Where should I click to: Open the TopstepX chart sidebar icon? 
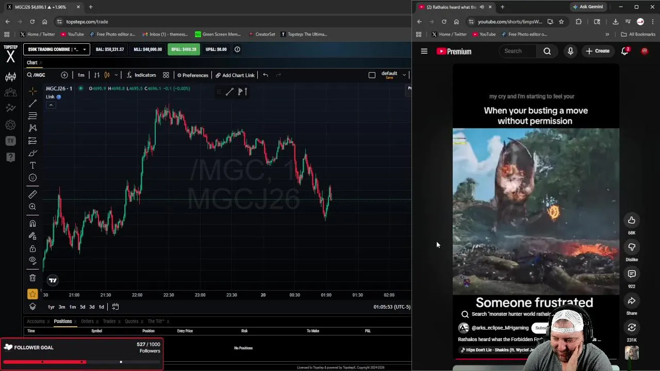point(10,77)
